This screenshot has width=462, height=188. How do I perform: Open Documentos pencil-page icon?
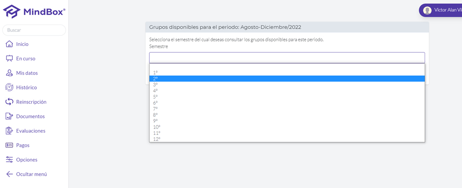10,116
